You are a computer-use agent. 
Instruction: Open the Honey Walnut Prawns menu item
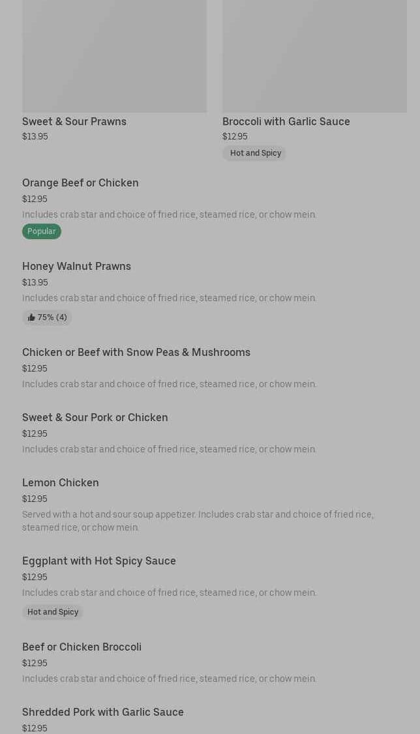76,266
